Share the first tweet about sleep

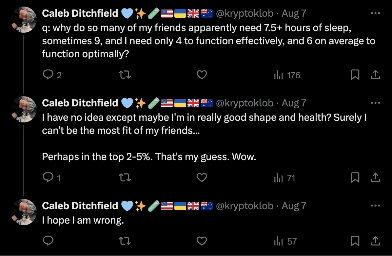point(375,75)
